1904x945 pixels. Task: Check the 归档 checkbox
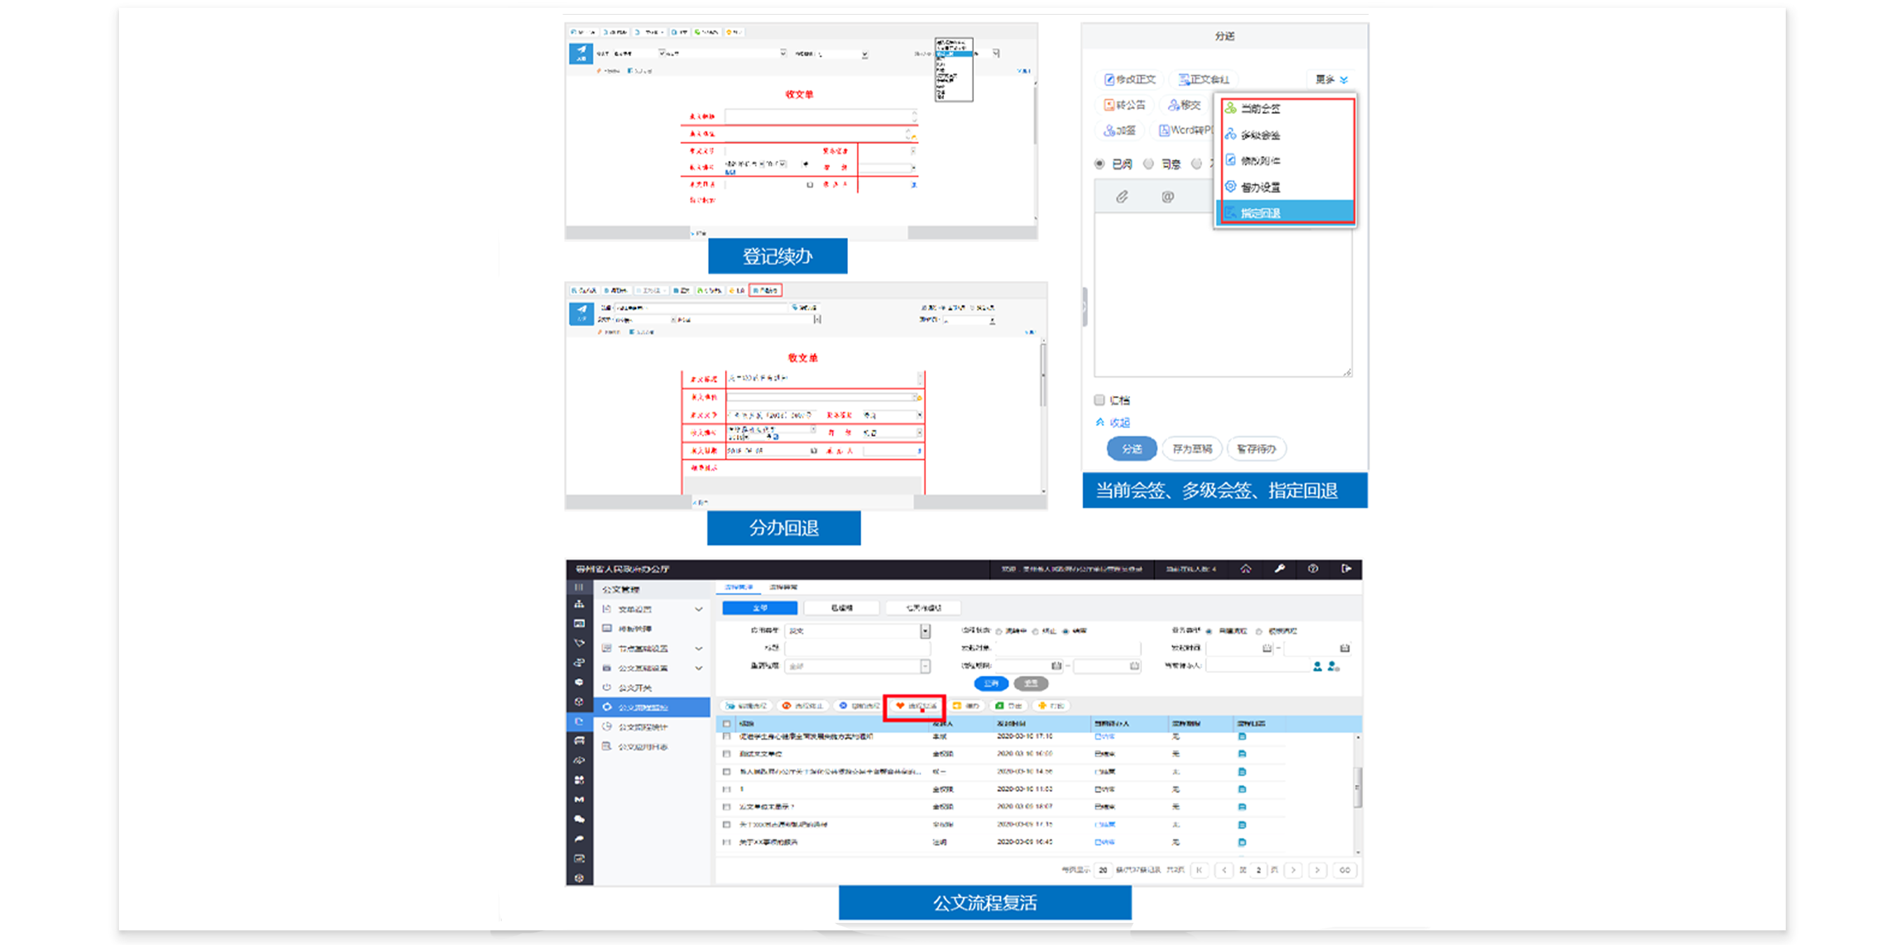(x=1100, y=399)
